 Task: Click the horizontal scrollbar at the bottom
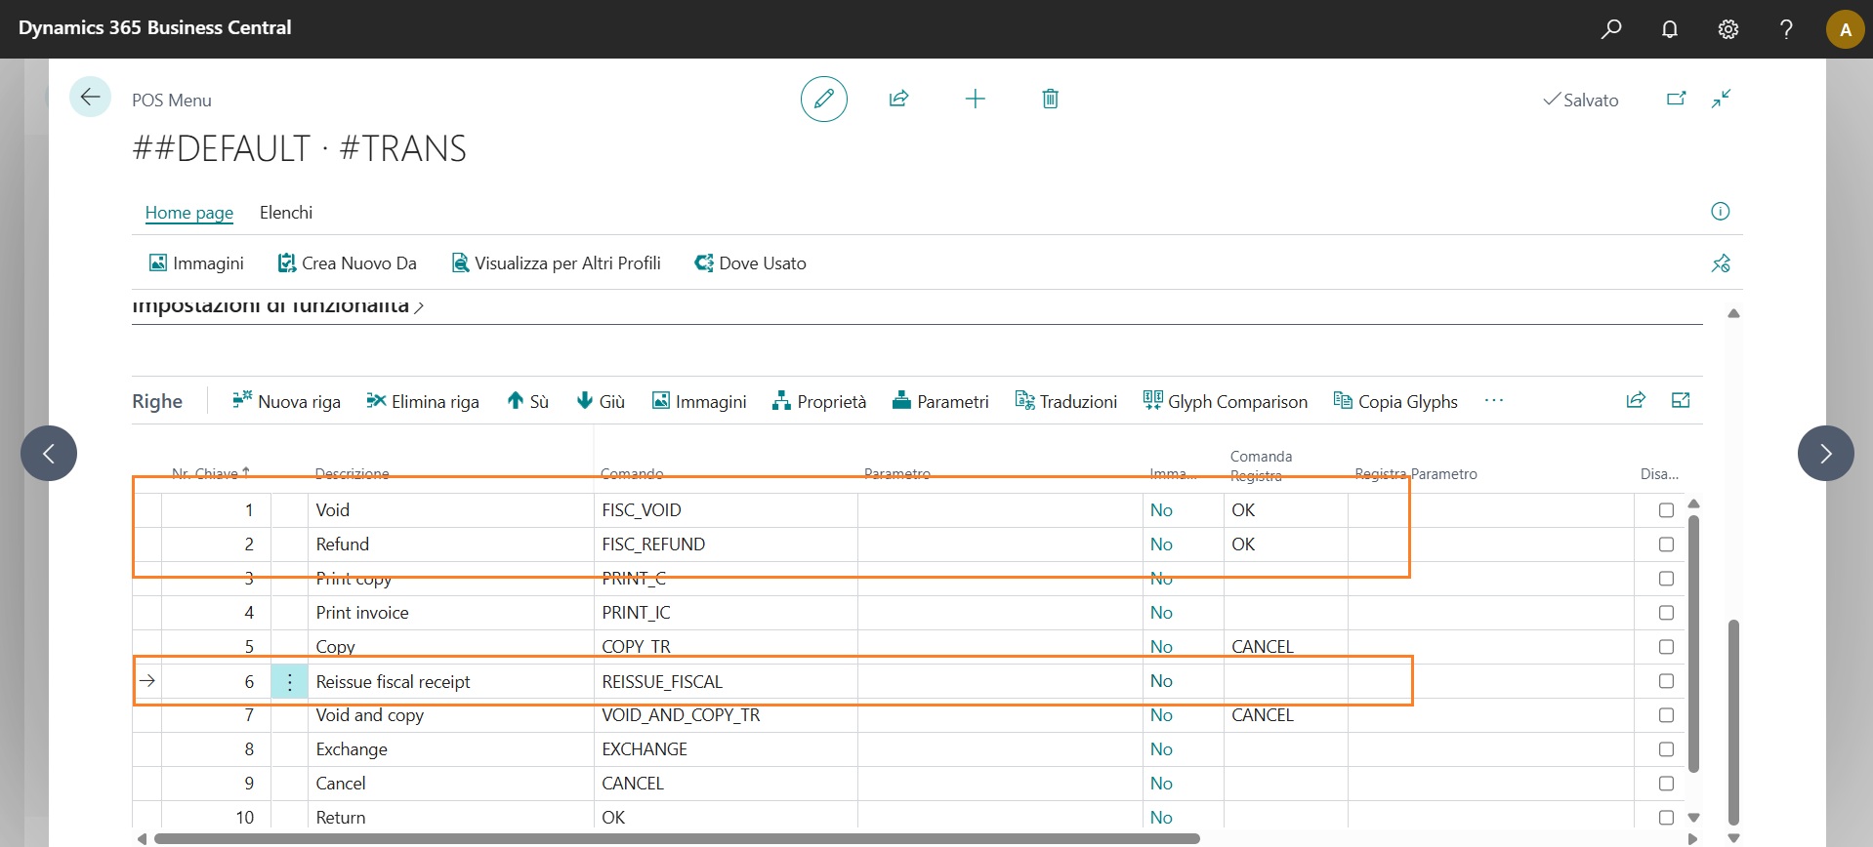coord(676,838)
